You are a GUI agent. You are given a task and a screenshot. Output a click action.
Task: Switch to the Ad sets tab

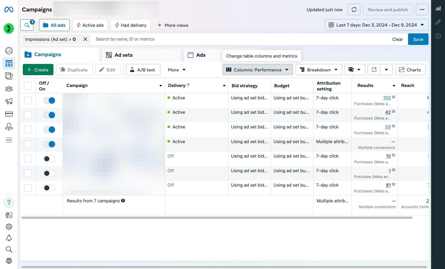pos(141,55)
